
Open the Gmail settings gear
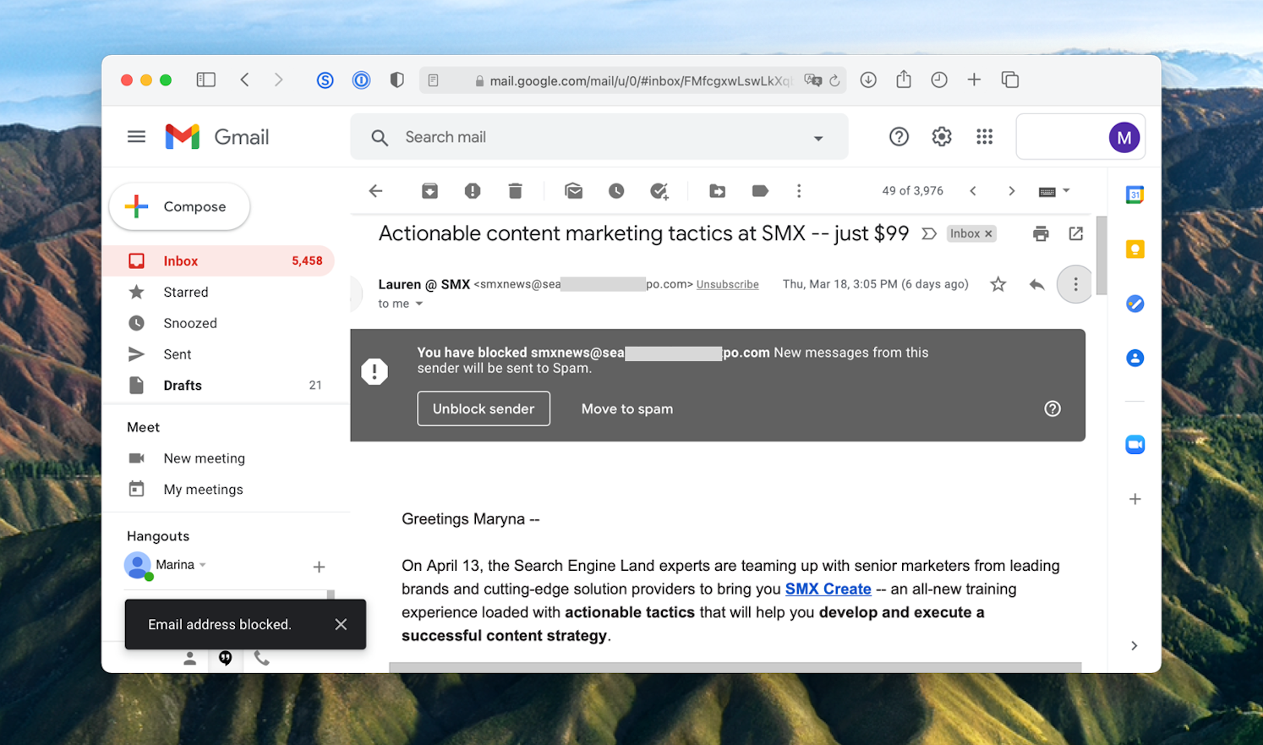click(x=941, y=136)
